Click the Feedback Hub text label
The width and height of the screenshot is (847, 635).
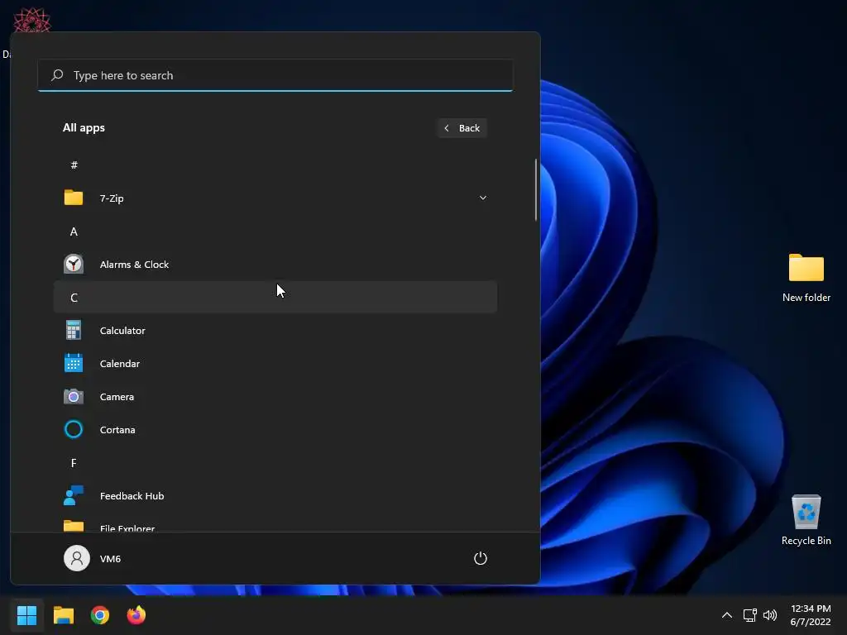coord(132,496)
